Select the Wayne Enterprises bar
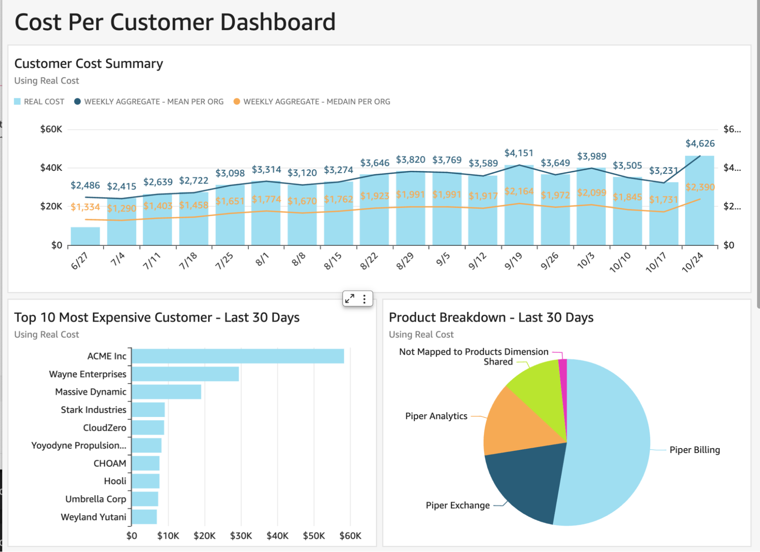Screen dimensions: 760x552 click(x=186, y=374)
